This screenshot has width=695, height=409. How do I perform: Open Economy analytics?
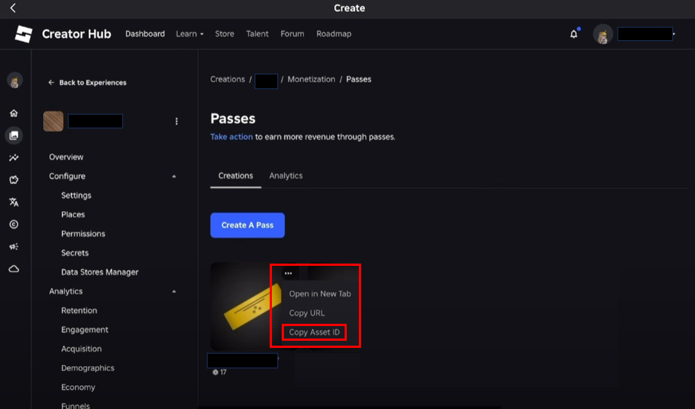click(x=78, y=387)
